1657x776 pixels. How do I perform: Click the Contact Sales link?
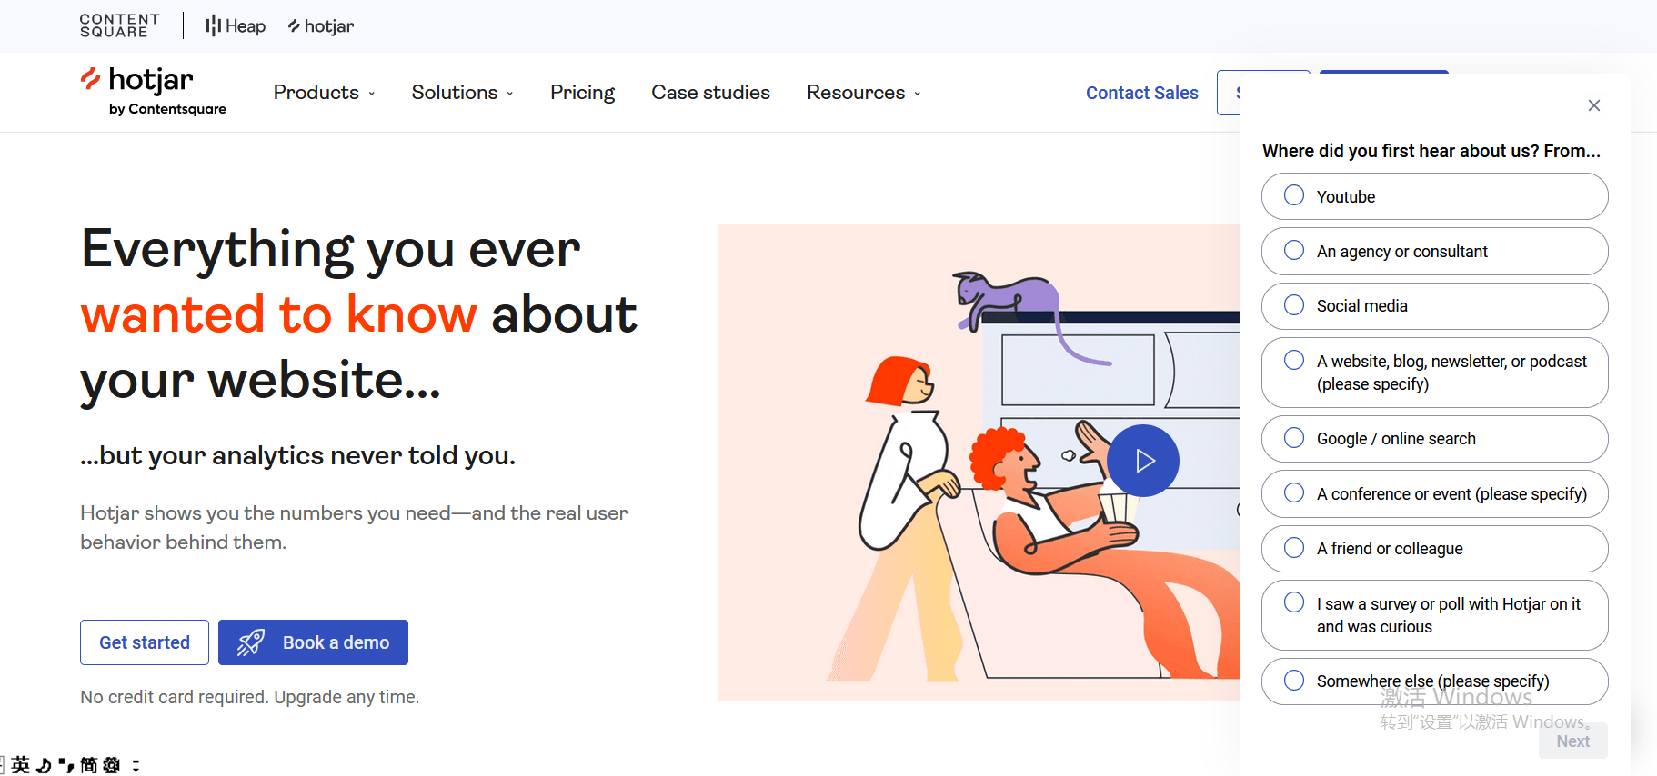pos(1141,93)
